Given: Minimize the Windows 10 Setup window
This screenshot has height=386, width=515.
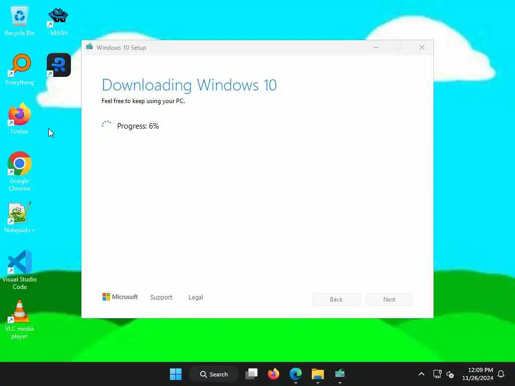Looking at the screenshot, I should click(x=376, y=47).
